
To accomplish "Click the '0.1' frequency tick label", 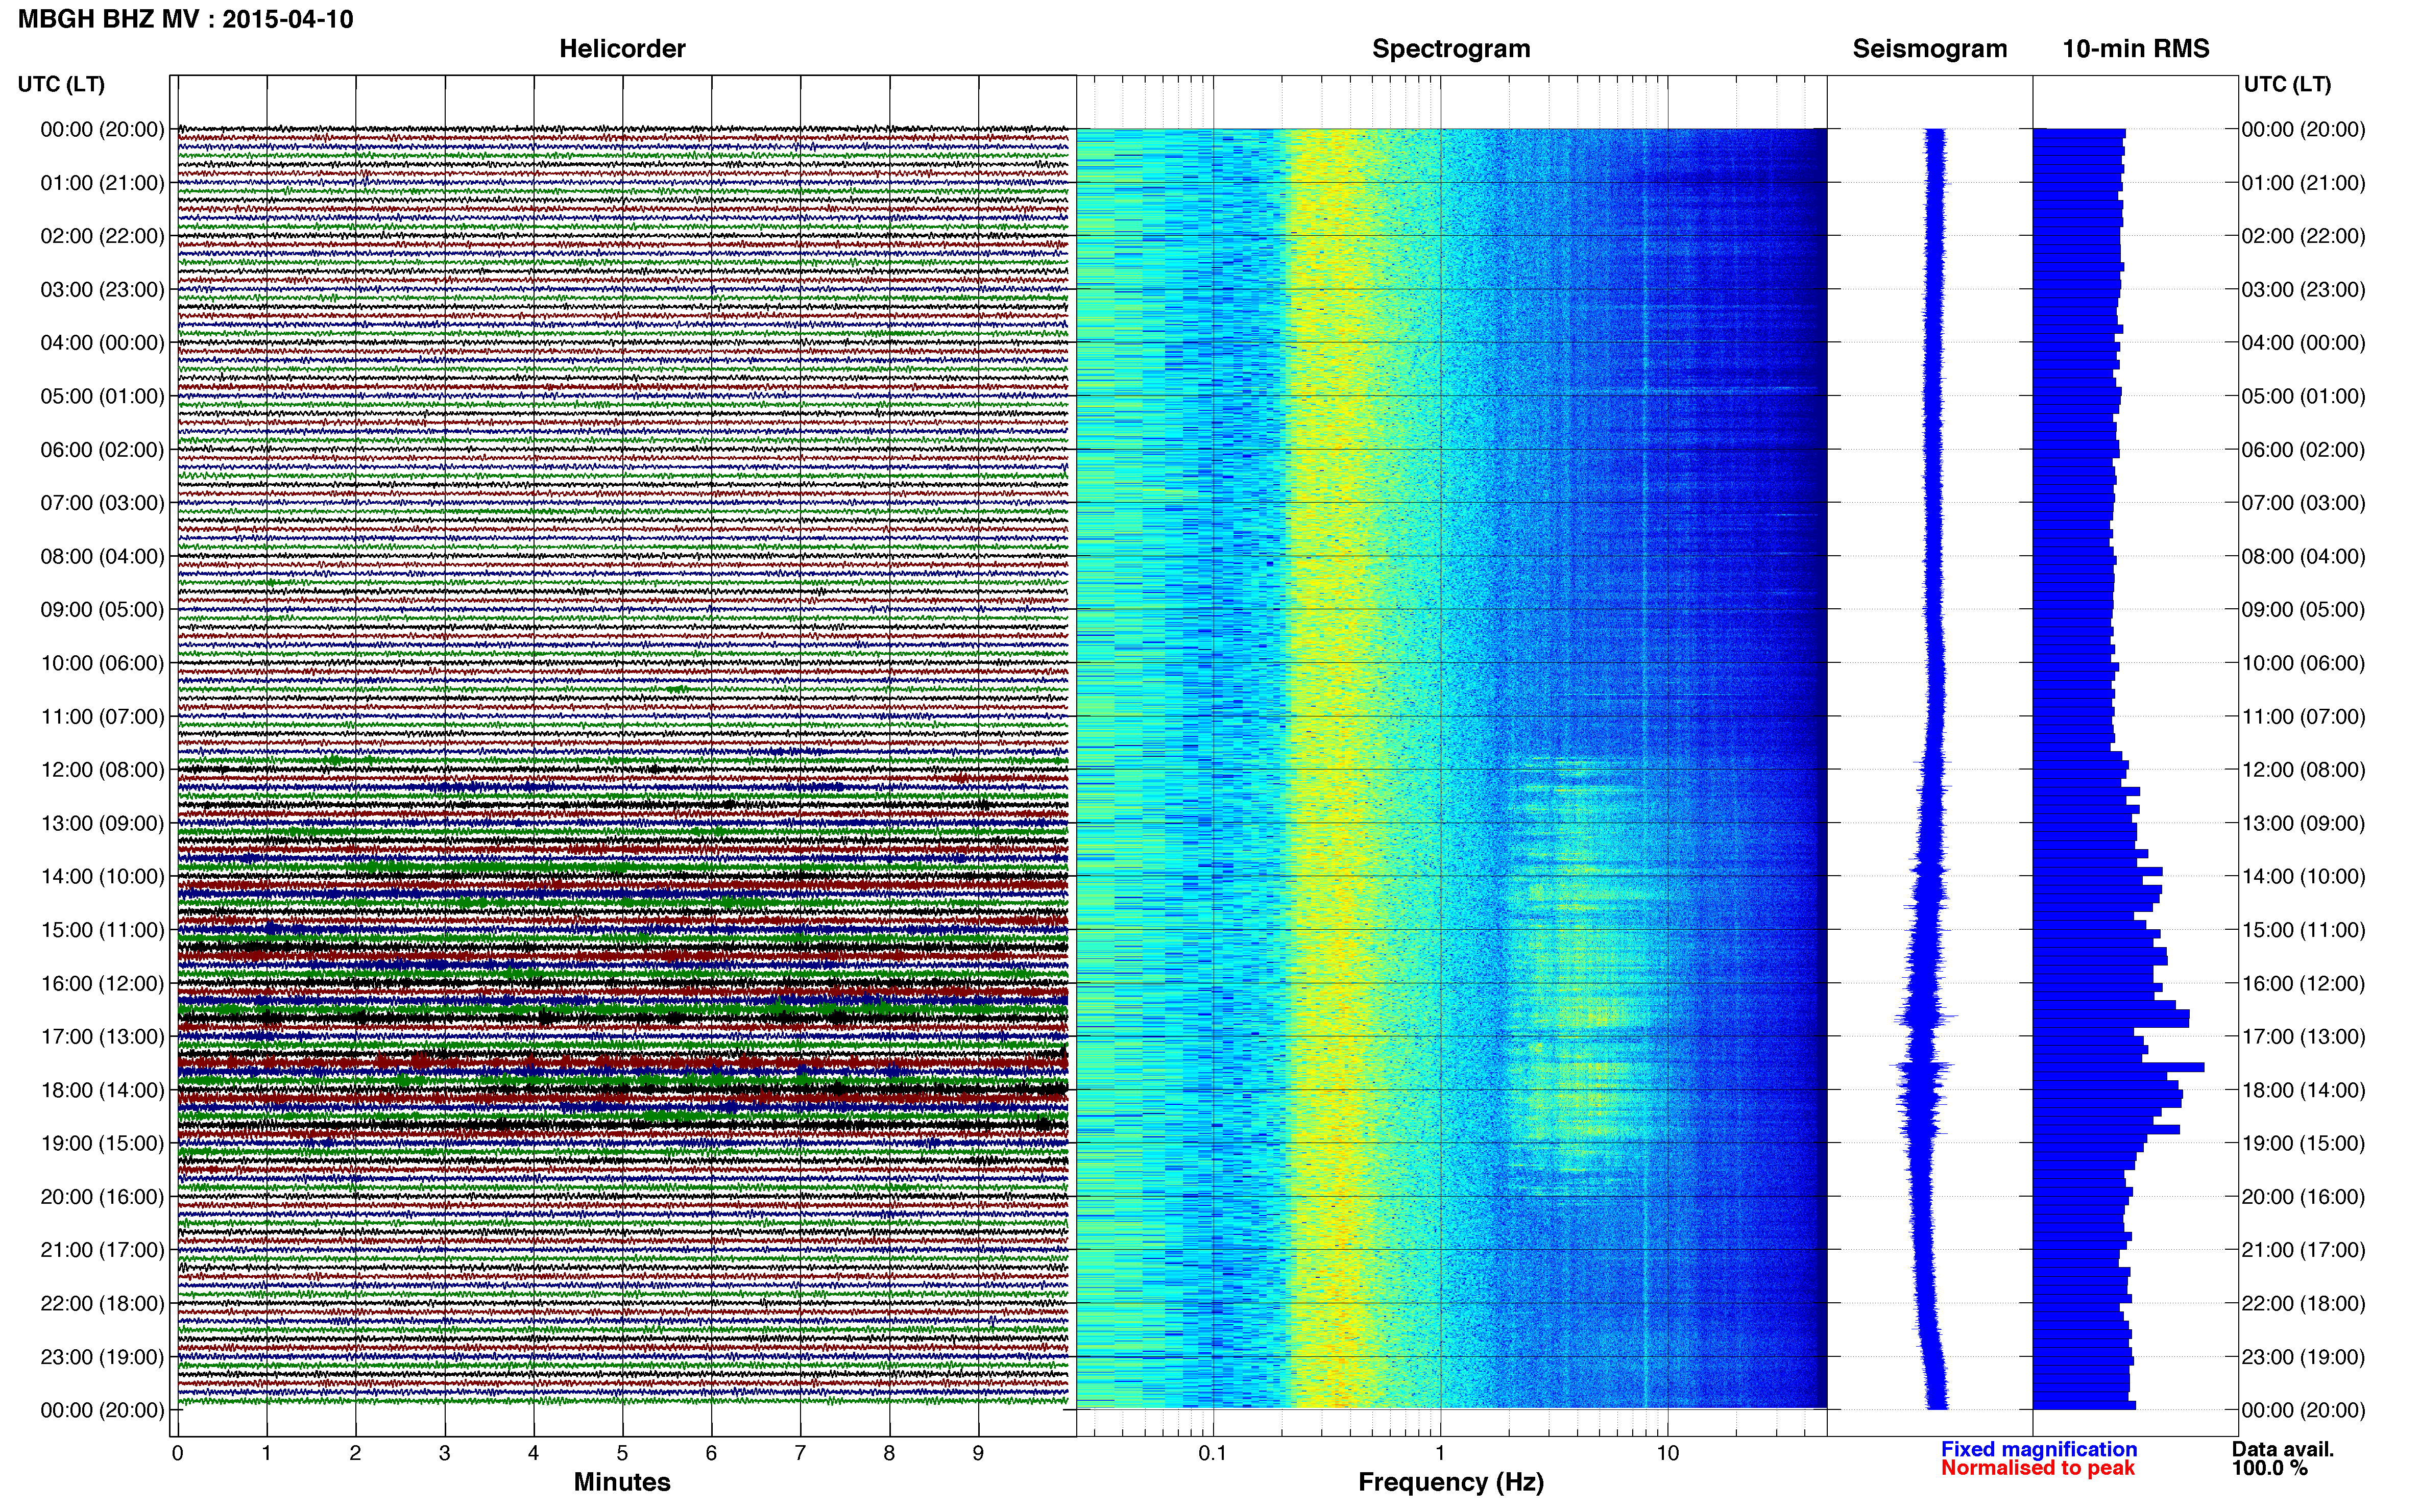I will click(x=1213, y=1453).
